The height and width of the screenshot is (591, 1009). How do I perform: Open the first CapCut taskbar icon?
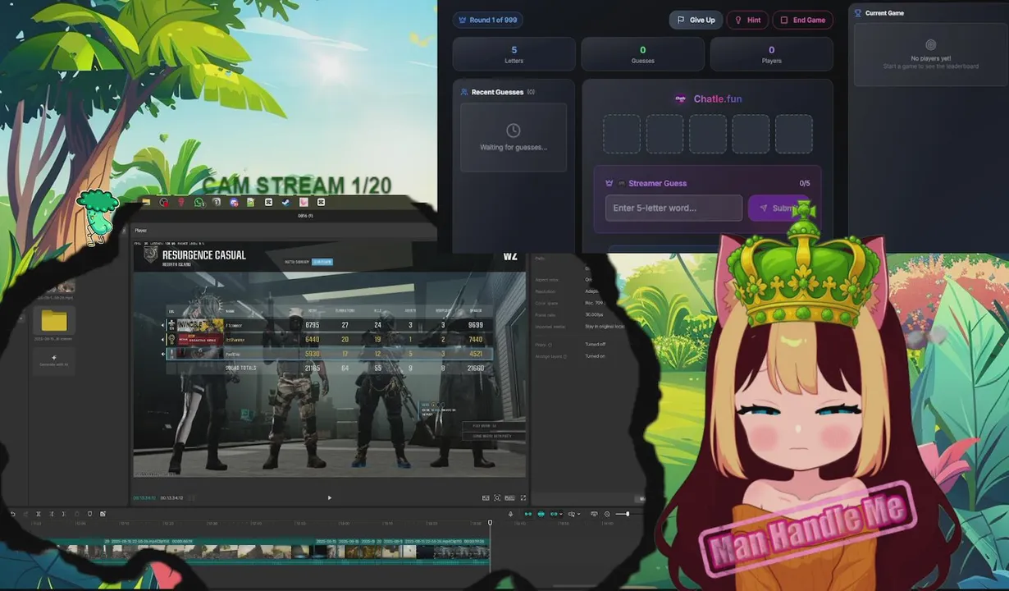(x=268, y=202)
